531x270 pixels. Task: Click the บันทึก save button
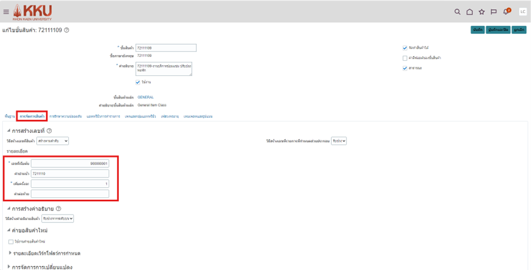478,30
